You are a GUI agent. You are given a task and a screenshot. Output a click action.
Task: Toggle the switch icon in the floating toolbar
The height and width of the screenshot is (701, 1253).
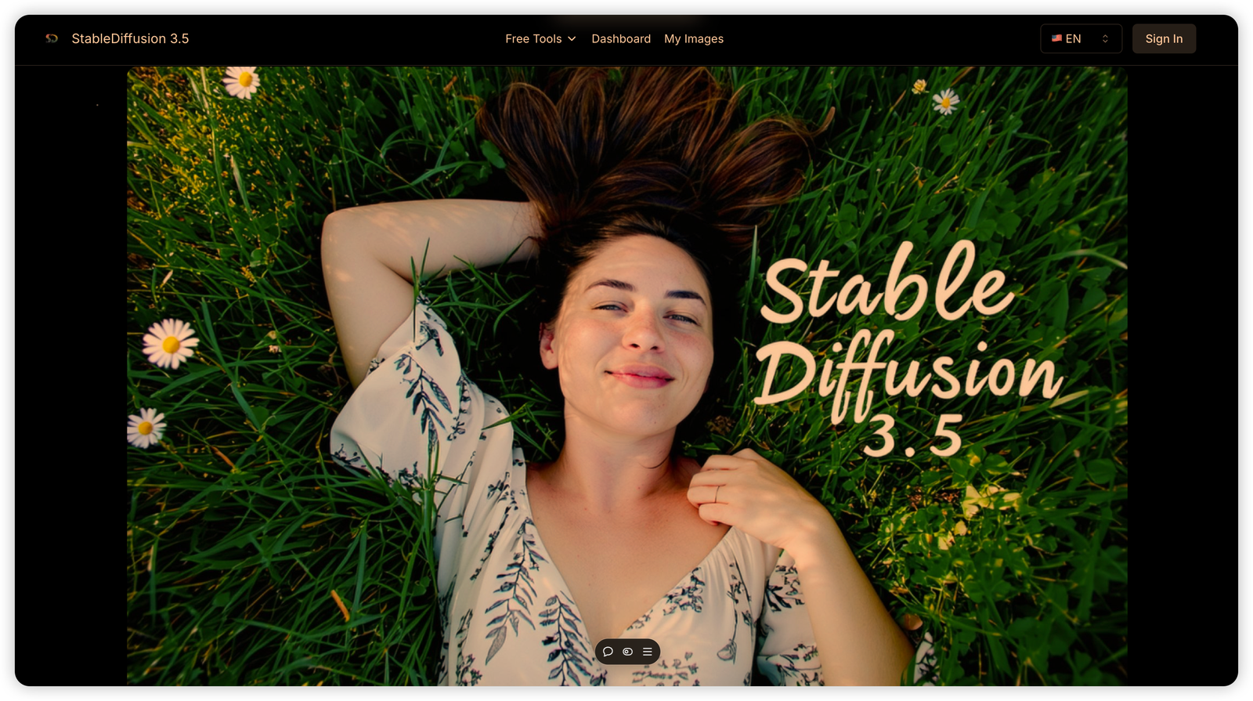click(x=627, y=652)
